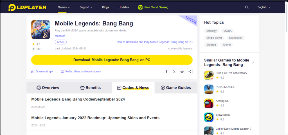
Task: Switch to the Overview tab
Action: pyautogui.click(x=48, y=88)
